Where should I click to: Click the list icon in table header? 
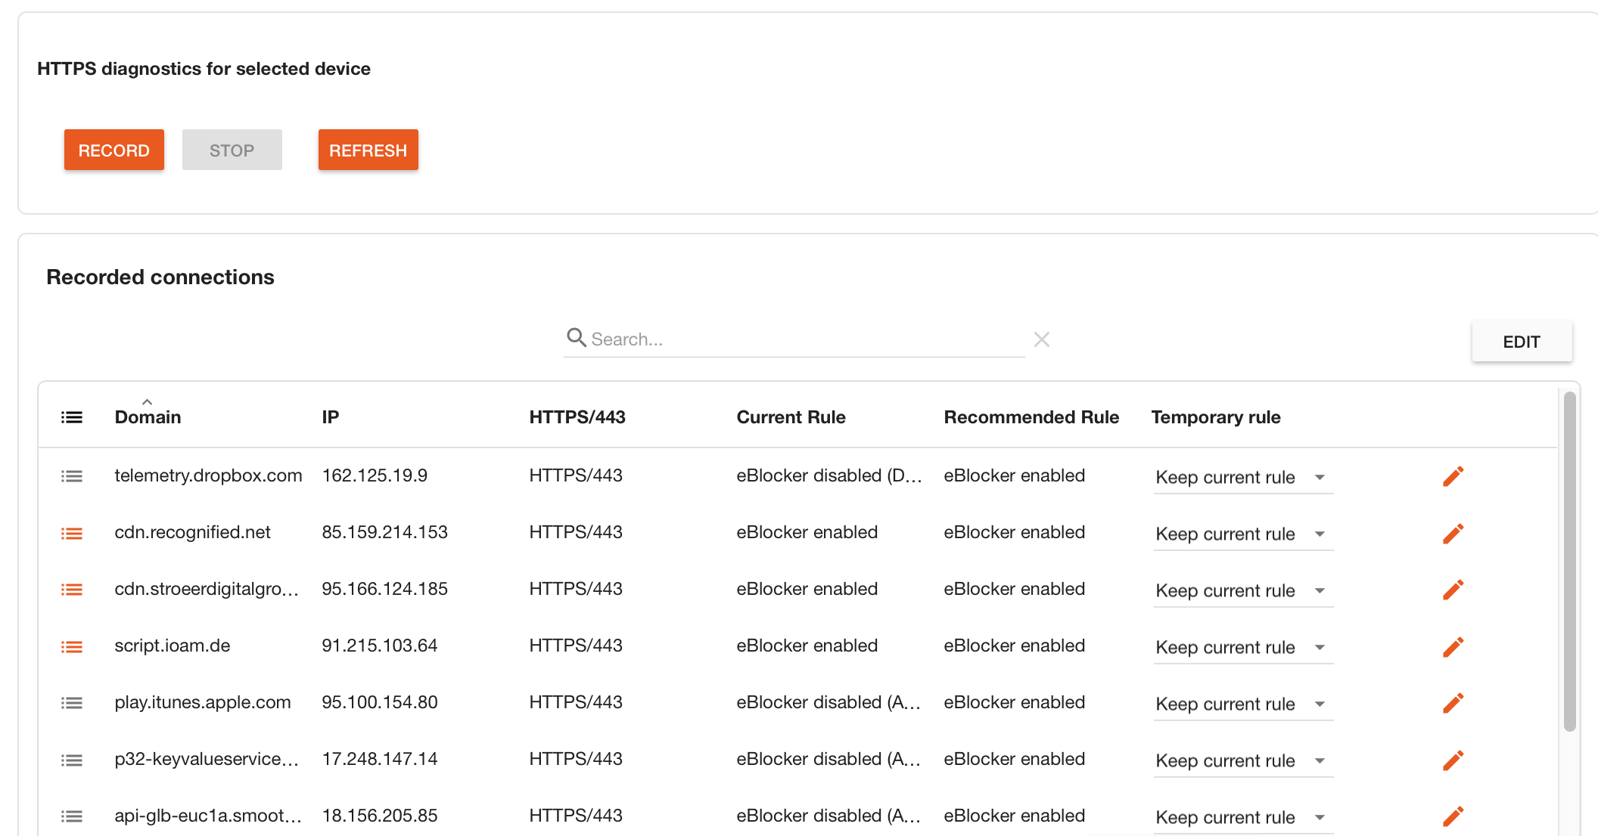(x=72, y=417)
